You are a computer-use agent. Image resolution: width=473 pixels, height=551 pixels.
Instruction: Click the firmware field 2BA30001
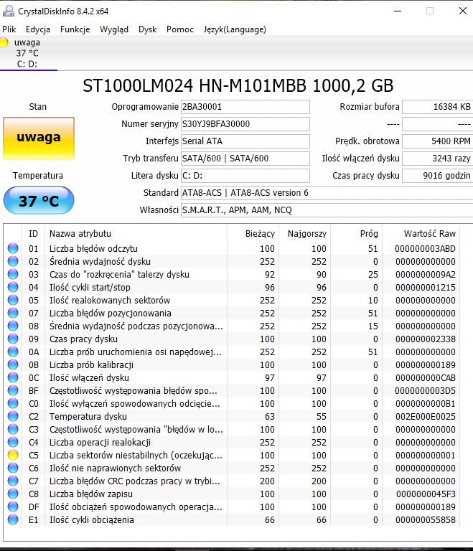pyautogui.click(x=245, y=107)
